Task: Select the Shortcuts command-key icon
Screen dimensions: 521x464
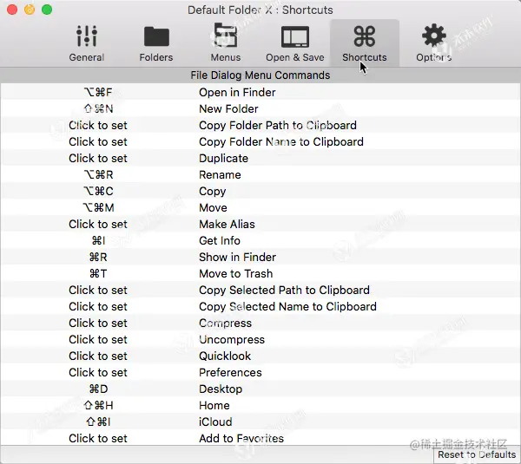Action: (365, 36)
